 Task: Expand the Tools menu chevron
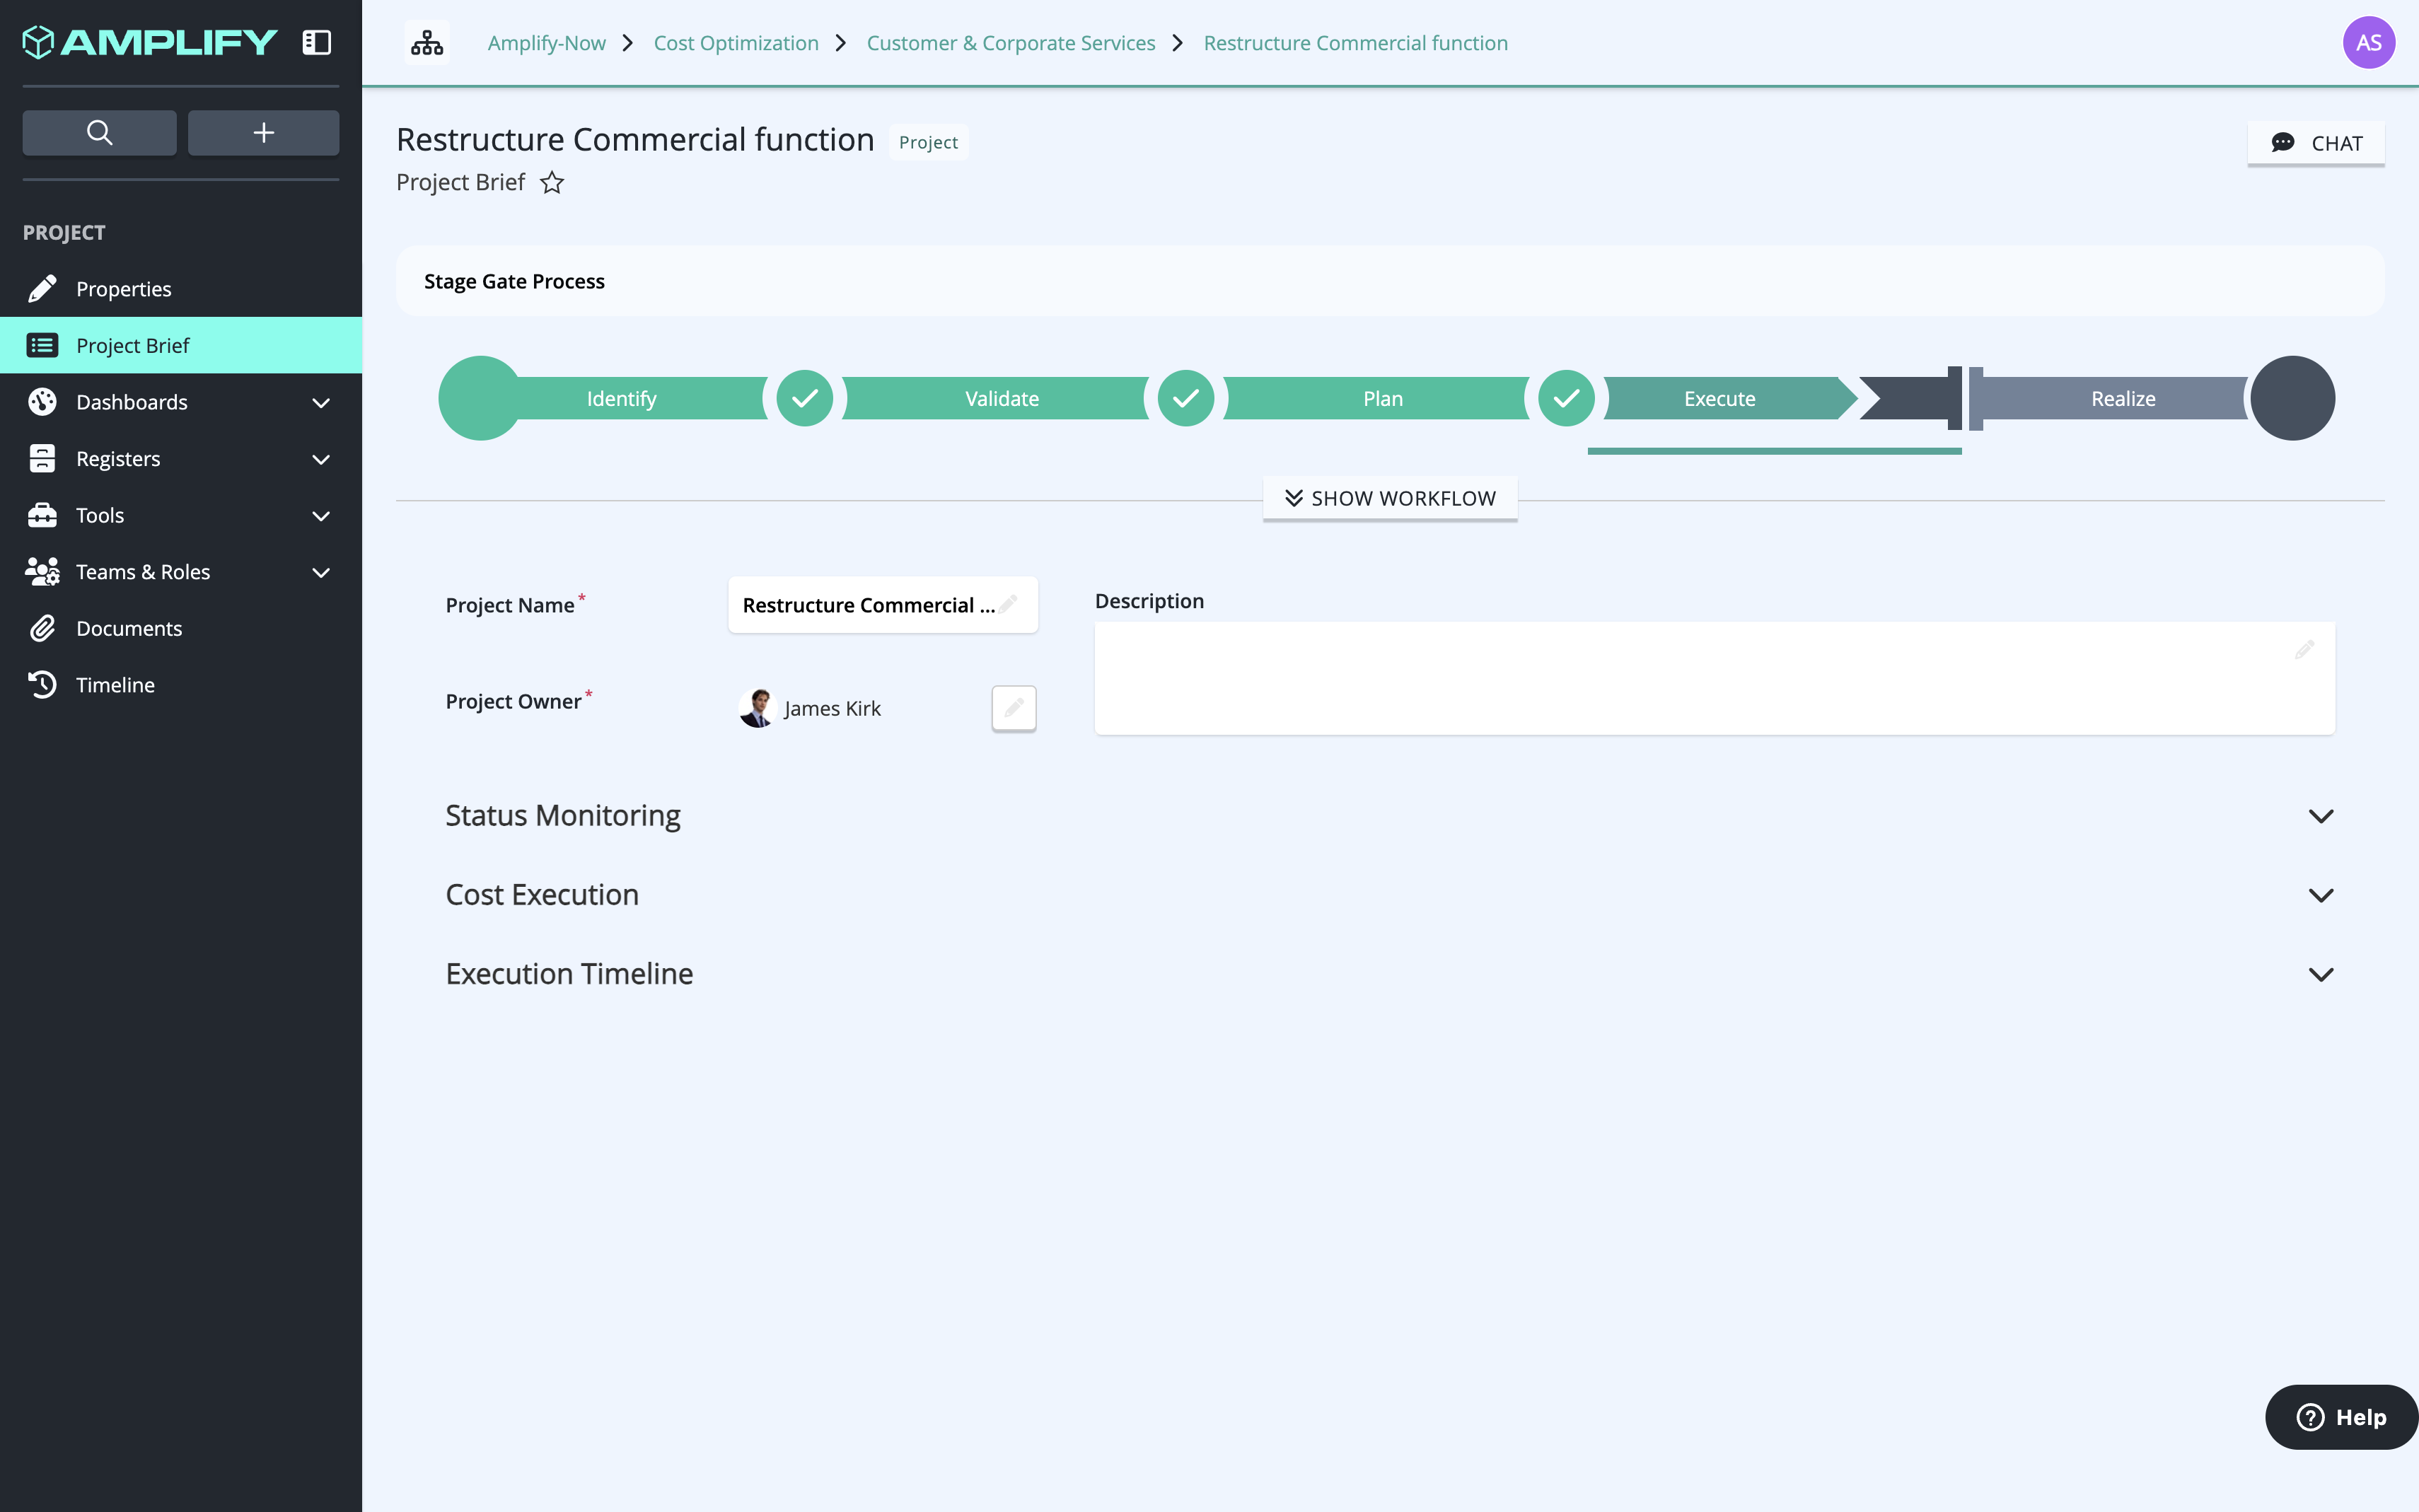[321, 516]
